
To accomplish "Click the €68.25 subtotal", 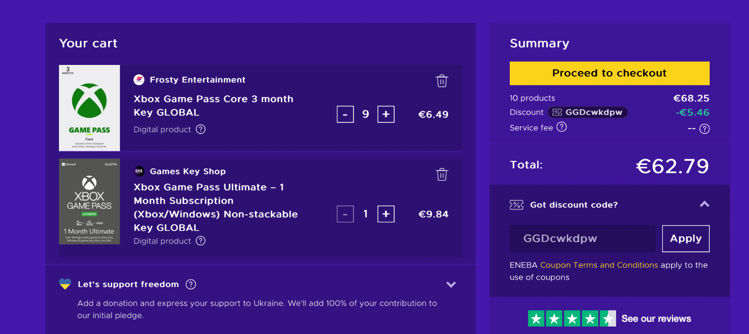I will coord(691,98).
